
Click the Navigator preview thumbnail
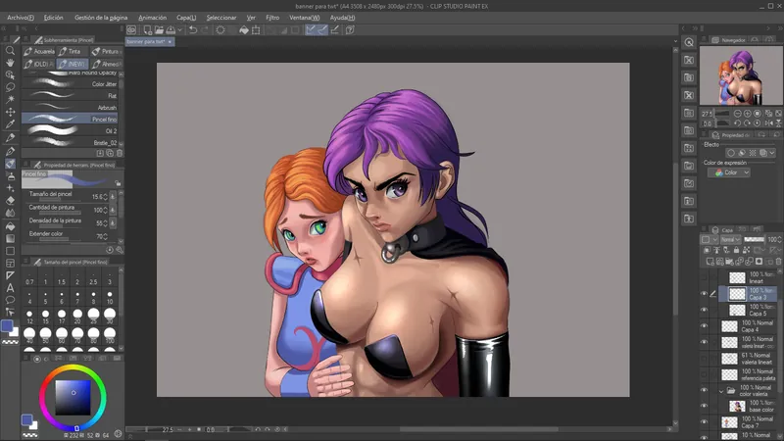point(741,75)
